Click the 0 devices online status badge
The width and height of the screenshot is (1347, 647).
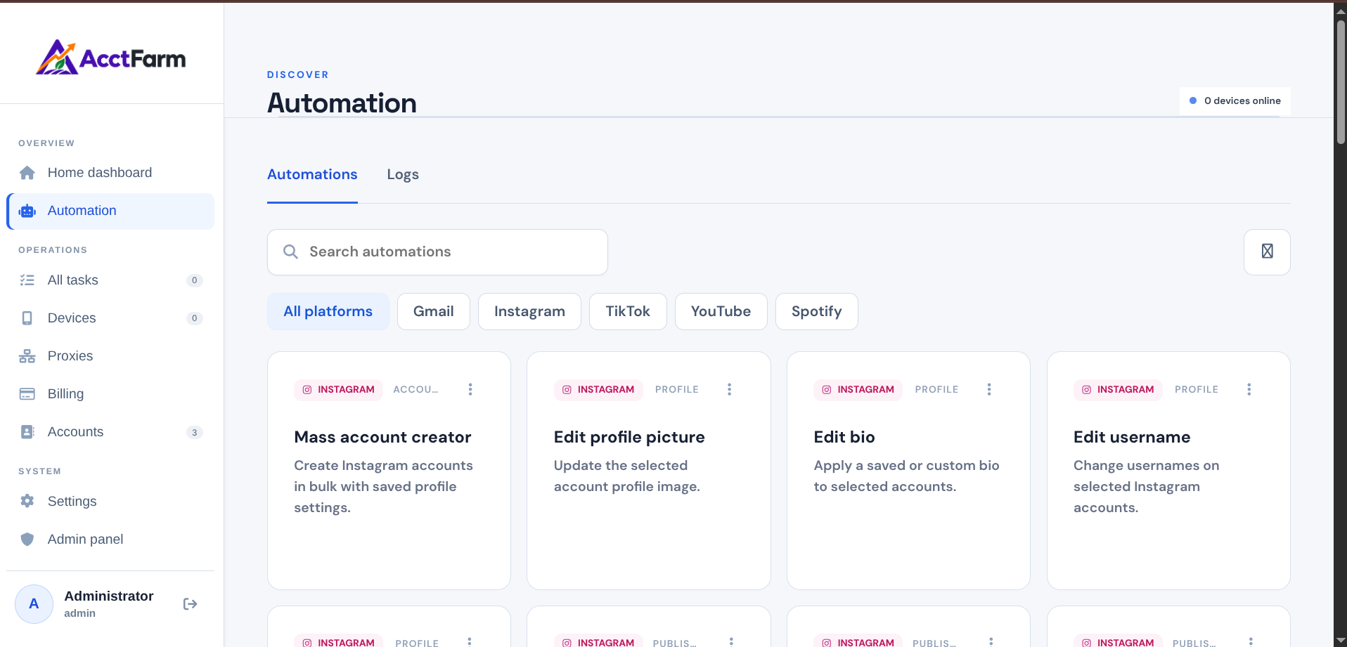(1235, 100)
